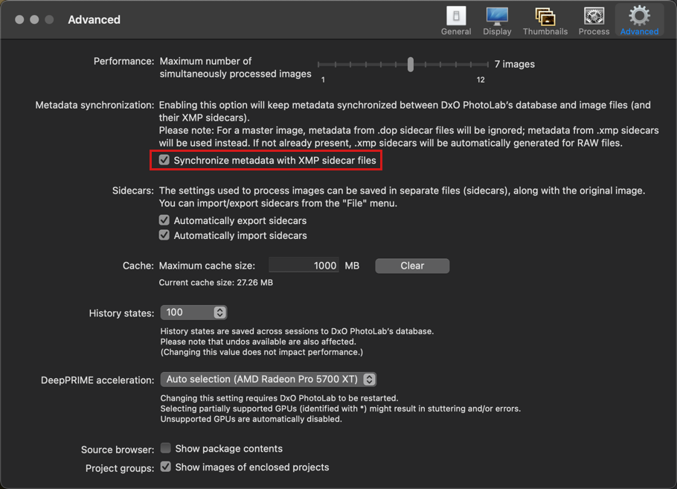Click the 'Cache:' label
Screen dimensions: 677x489
coord(138,266)
